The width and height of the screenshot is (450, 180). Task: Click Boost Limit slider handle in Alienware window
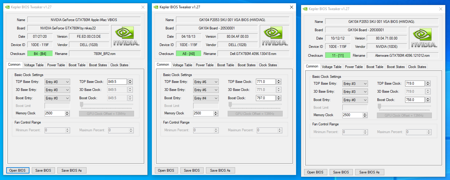click(x=379, y=106)
